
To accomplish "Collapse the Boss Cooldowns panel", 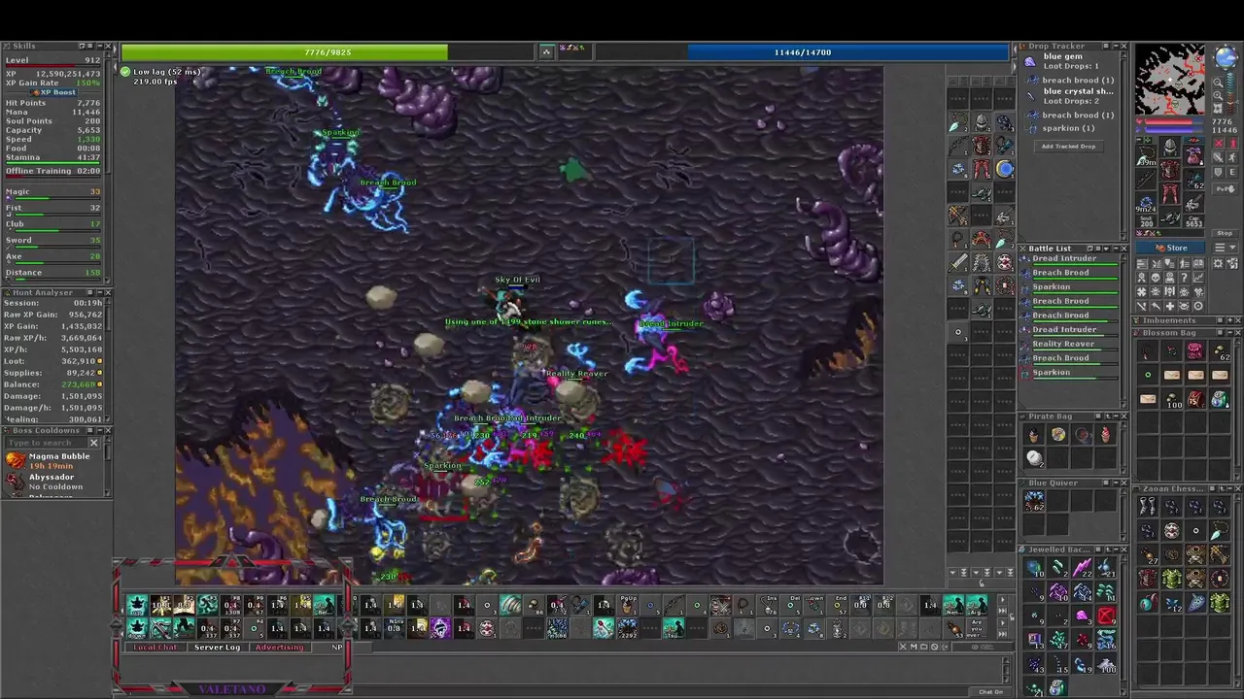I will (100, 430).
